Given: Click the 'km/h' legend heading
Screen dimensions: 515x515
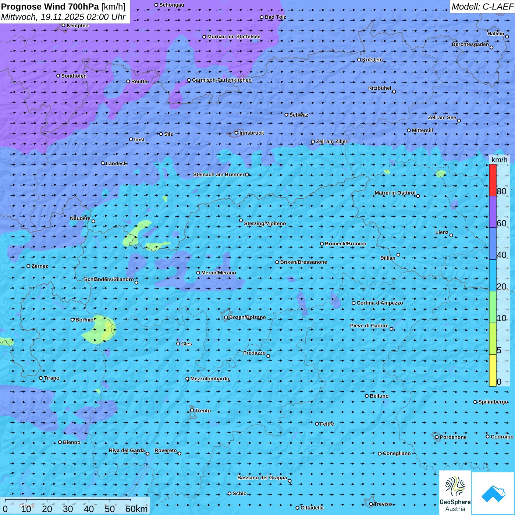Looking at the screenshot, I should click(x=499, y=160).
